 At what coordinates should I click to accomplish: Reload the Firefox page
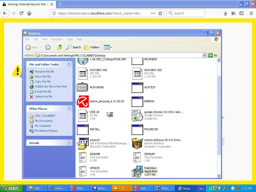pos(21,13)
